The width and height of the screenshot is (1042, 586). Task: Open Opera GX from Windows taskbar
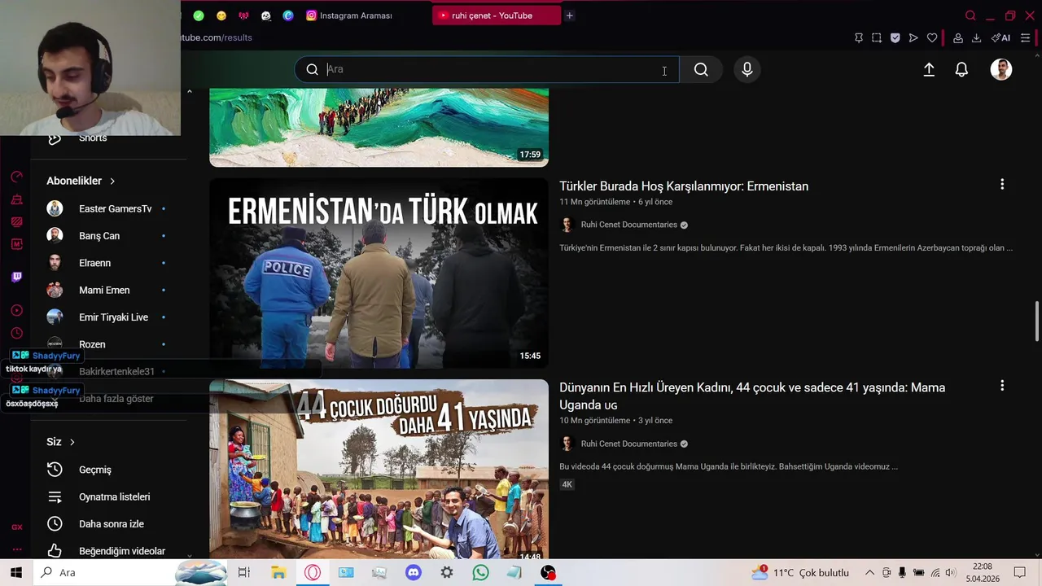coord(313,573)
